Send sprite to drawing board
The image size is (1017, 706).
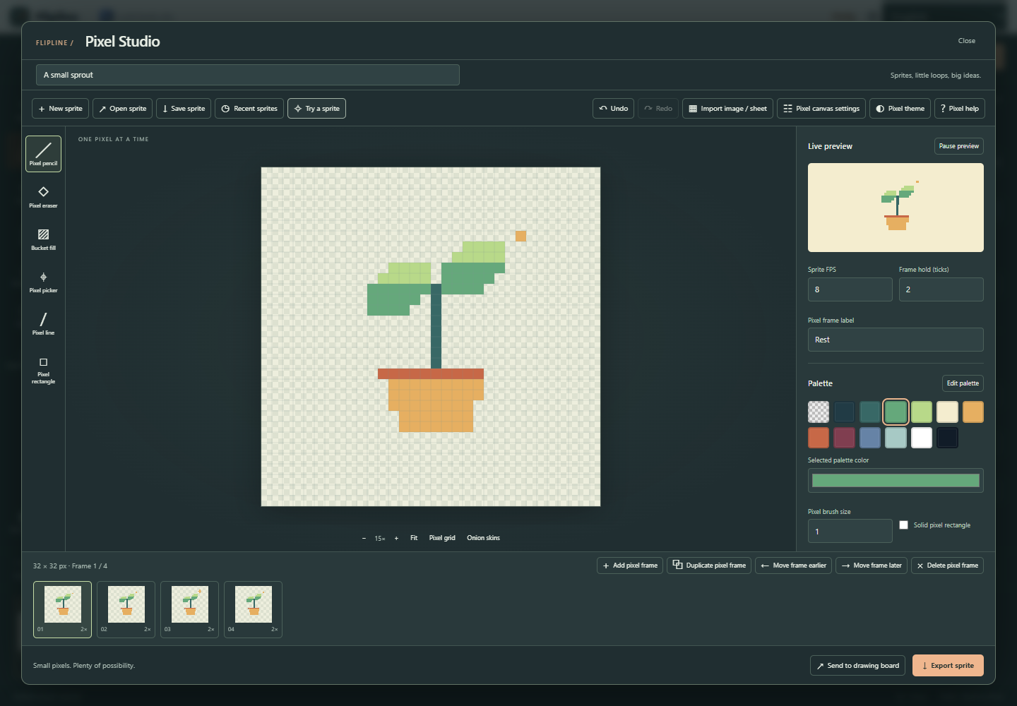(857, 666)
